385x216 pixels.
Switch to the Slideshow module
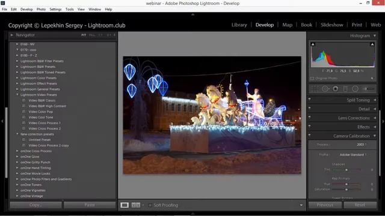click(331, 25)
